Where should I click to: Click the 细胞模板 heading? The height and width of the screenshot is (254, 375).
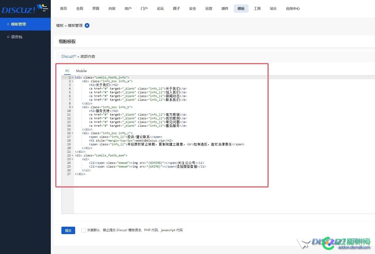point(67,41)
